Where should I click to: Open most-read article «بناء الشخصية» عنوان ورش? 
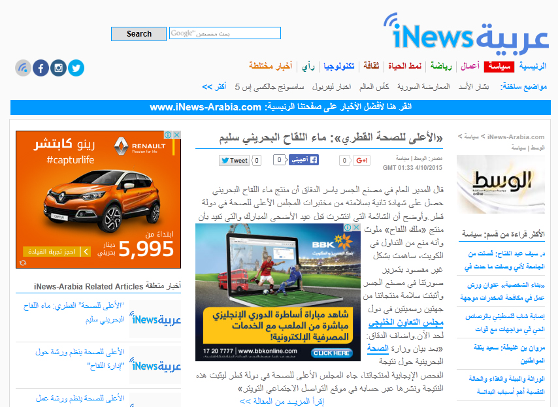502,291
